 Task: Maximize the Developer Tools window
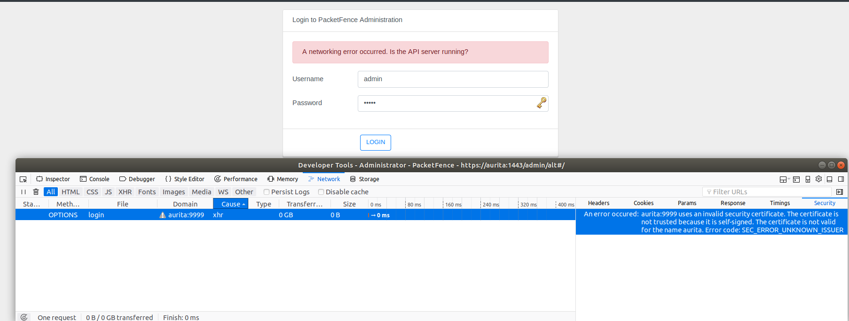point(832,165)
